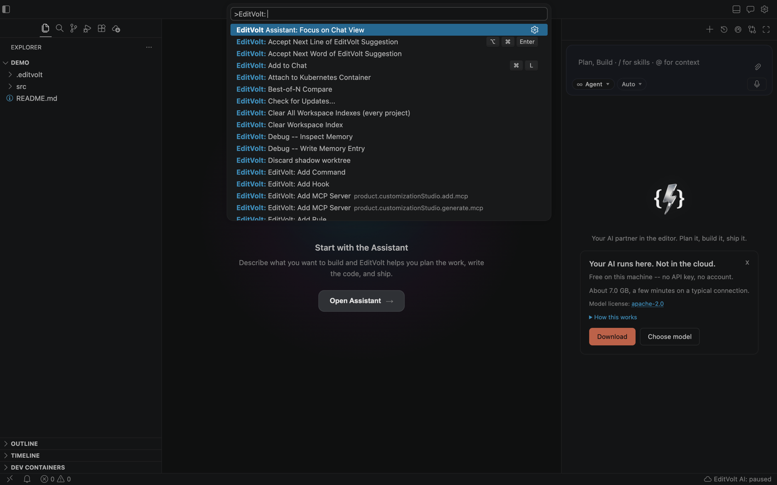The height and width of the screenshot is (485, 777).
Task: Dismiss the local AI card with X
Action: pyautogui.click(x=747, y=262)
